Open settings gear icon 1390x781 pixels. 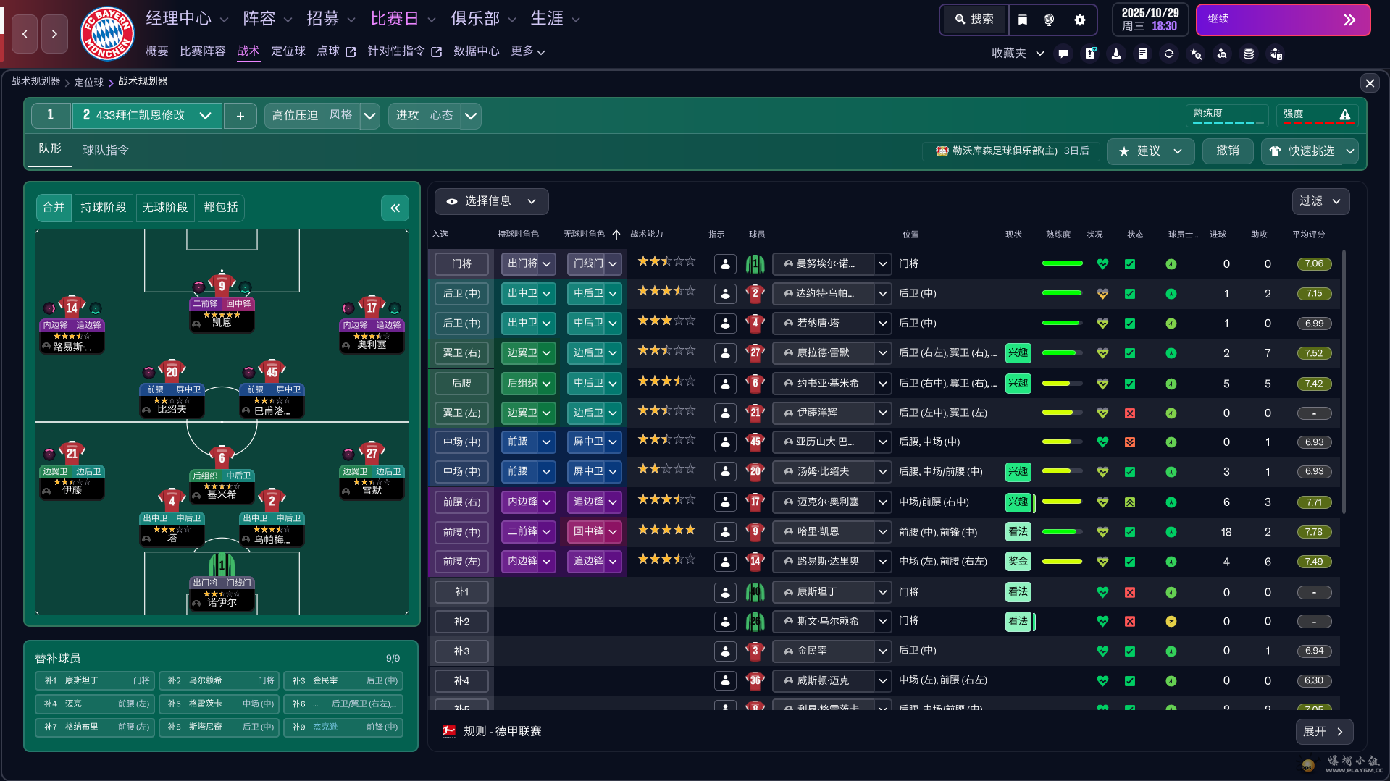(x=1079, y=20)
